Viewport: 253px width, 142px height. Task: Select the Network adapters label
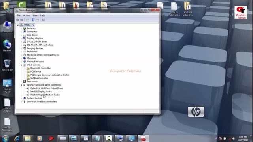(x=36, y=62)
